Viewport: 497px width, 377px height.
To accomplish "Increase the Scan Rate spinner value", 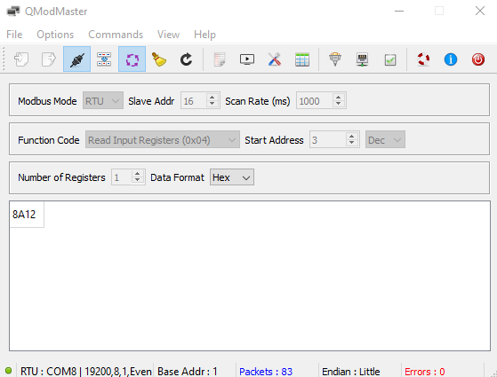I will pyautogui.click(x=338, y=97).
